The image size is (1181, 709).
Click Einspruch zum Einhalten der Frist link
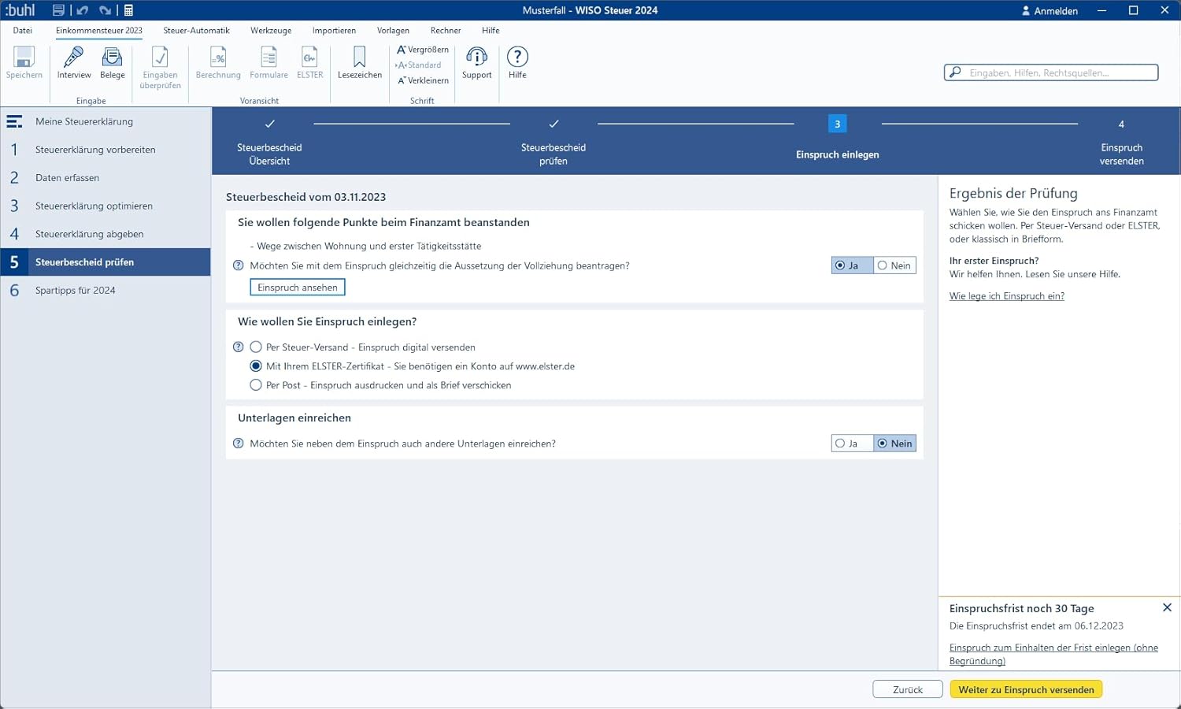(x=1053, y=654)
